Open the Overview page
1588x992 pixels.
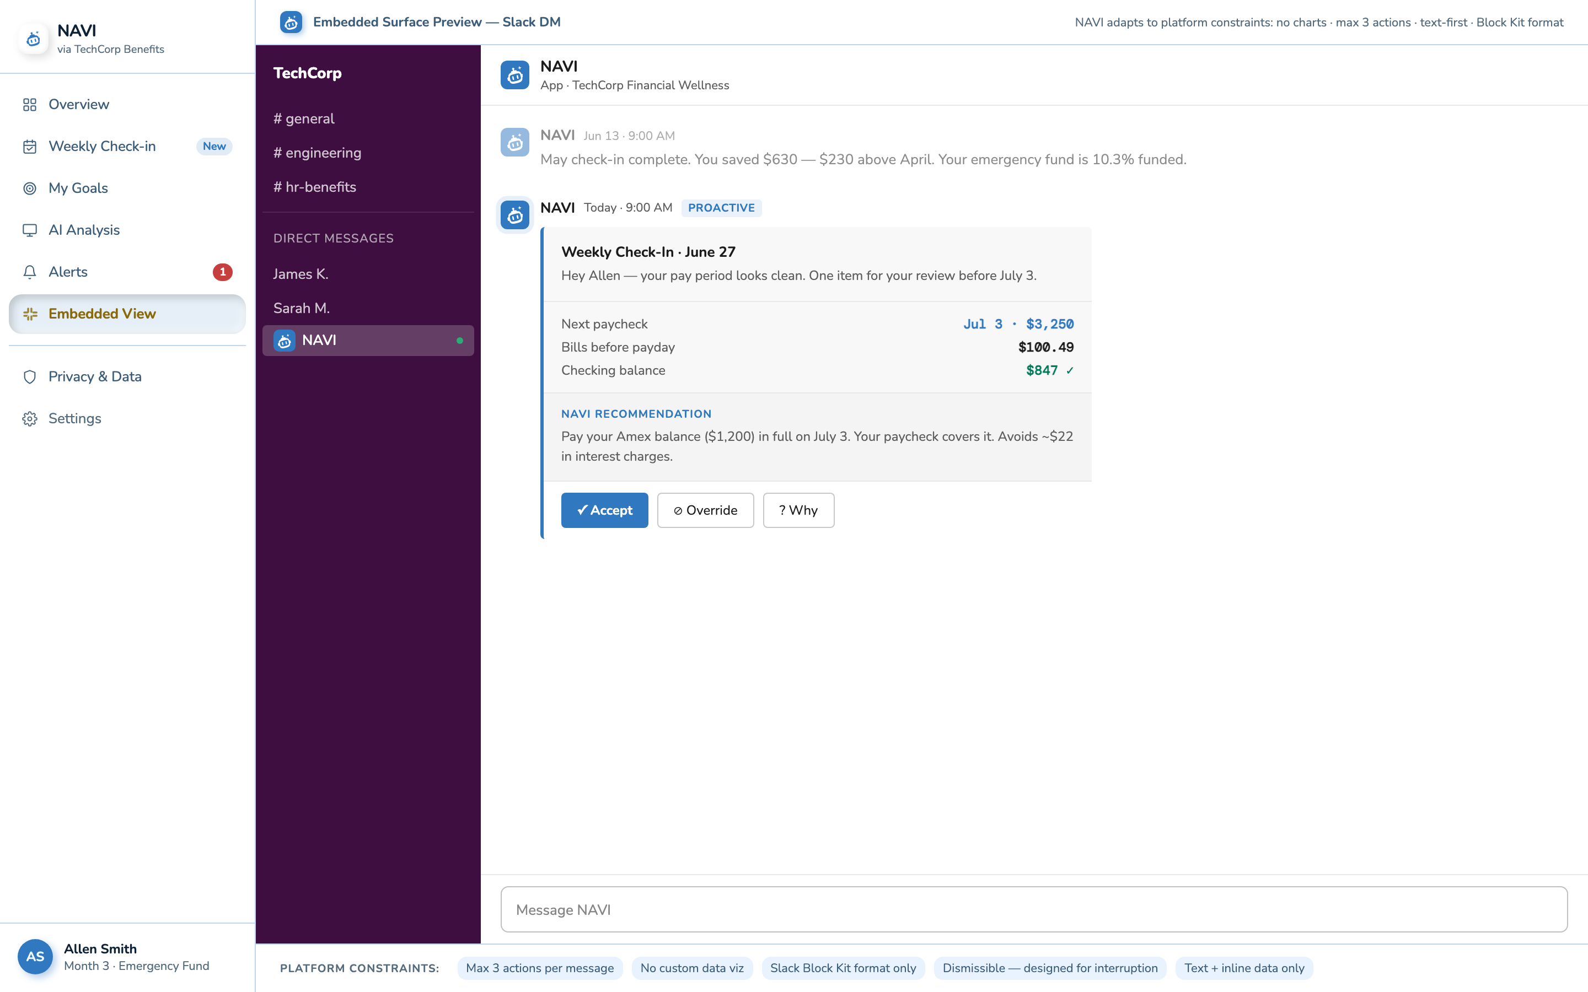pos(127,104)
